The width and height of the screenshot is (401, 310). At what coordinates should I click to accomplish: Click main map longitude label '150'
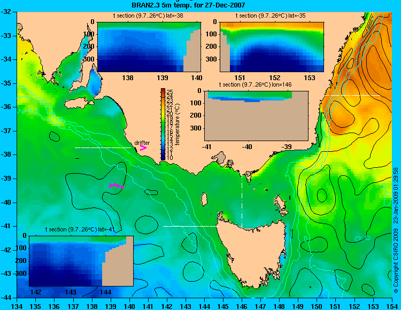point(317,306)
